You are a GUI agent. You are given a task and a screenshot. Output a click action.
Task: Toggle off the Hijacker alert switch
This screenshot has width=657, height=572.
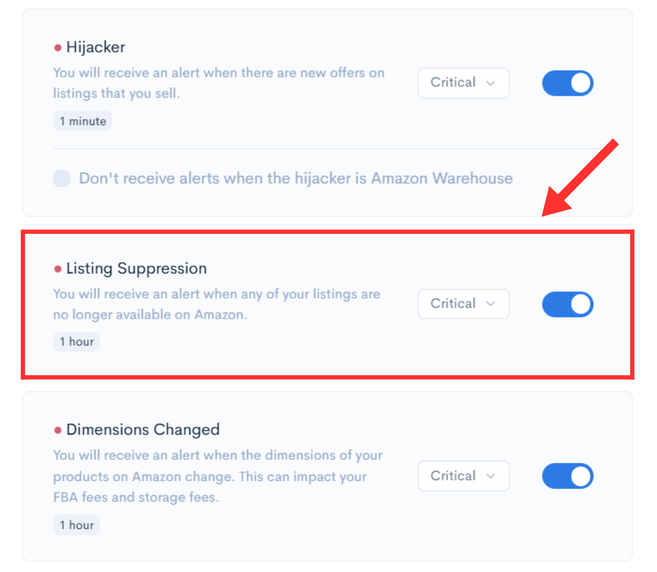(567, 83)
